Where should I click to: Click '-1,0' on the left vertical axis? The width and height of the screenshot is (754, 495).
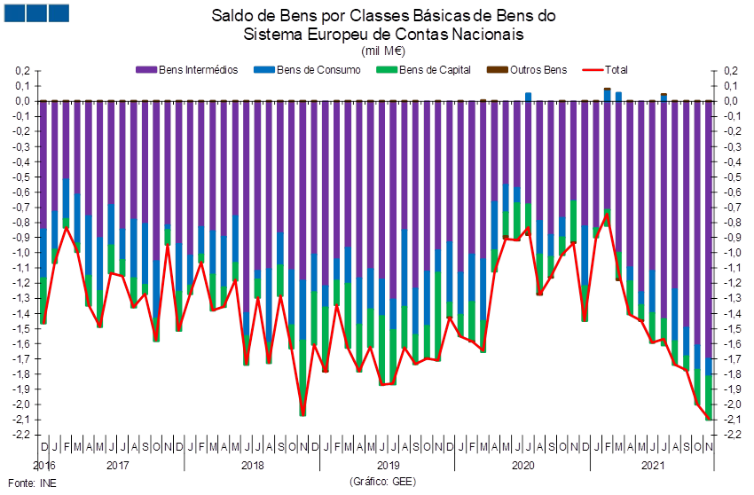(x=20, y=253)
